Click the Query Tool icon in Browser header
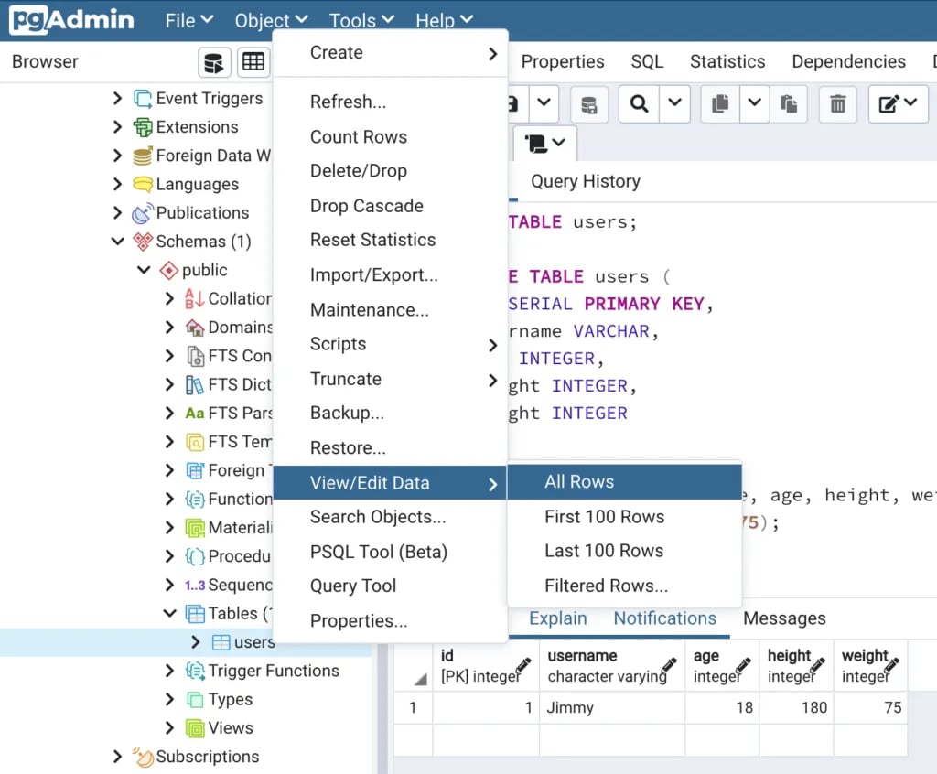 click(214, 62)
